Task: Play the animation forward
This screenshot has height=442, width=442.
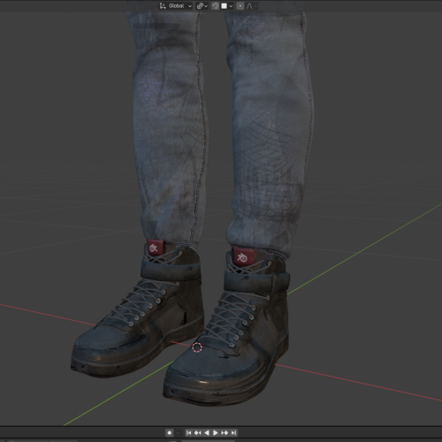Action: [216, 433]
